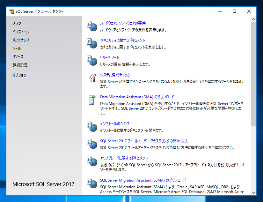Screen dimensions: 263x202
Task: Open インストールのヘルプ link
Action: point(115,124)
